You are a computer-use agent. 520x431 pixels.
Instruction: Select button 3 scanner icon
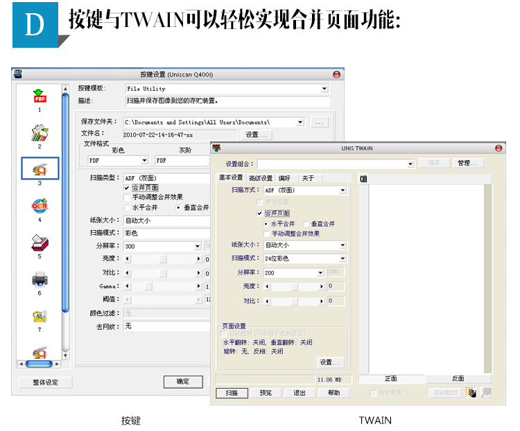click(x=40, y=168)
